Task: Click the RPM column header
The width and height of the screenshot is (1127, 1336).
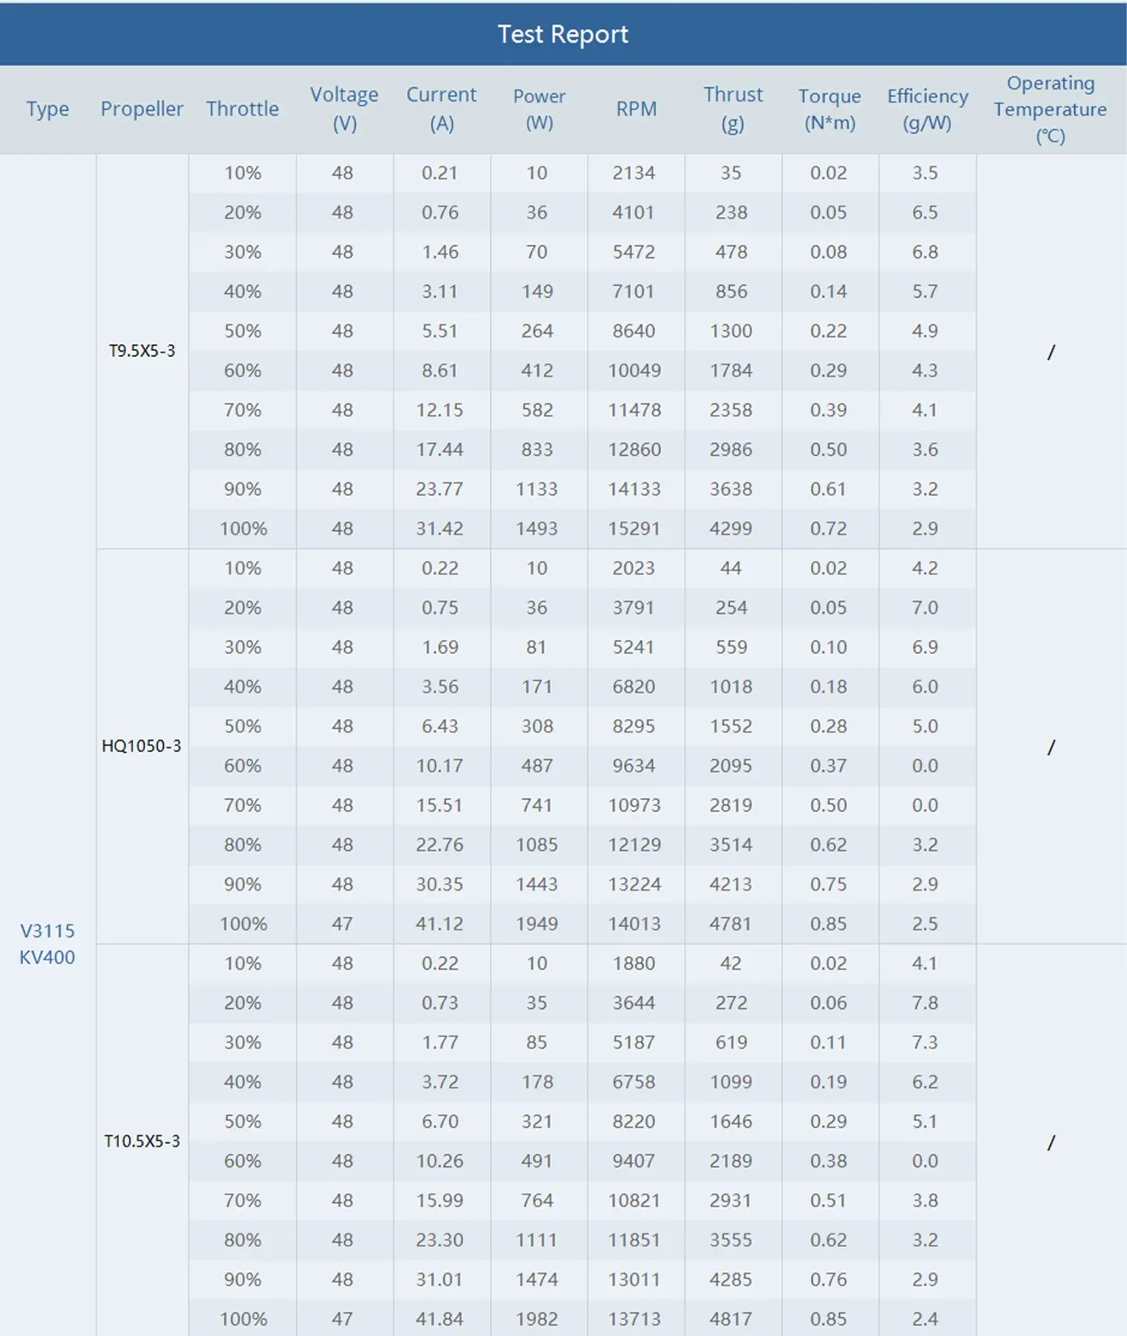Action: (x=636, y=109)
